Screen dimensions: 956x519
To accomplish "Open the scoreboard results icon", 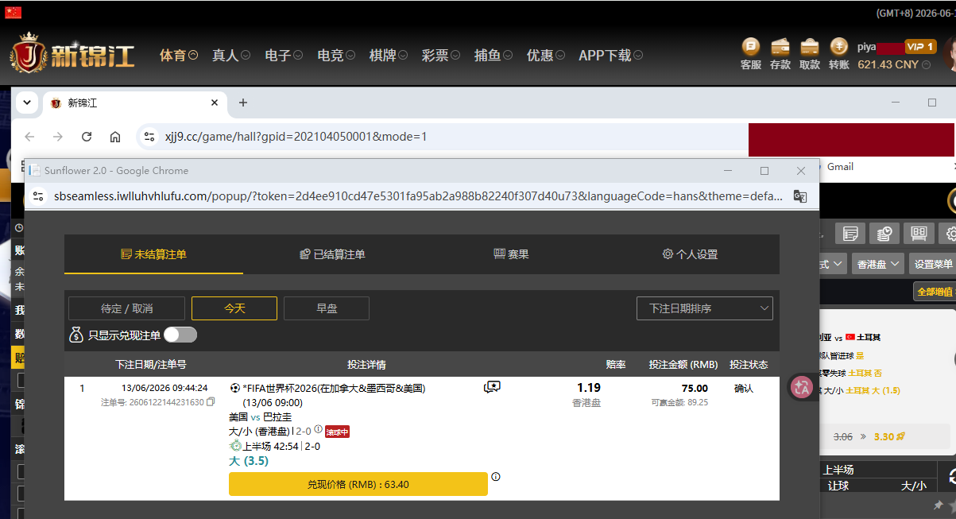I will click(919, 234).
